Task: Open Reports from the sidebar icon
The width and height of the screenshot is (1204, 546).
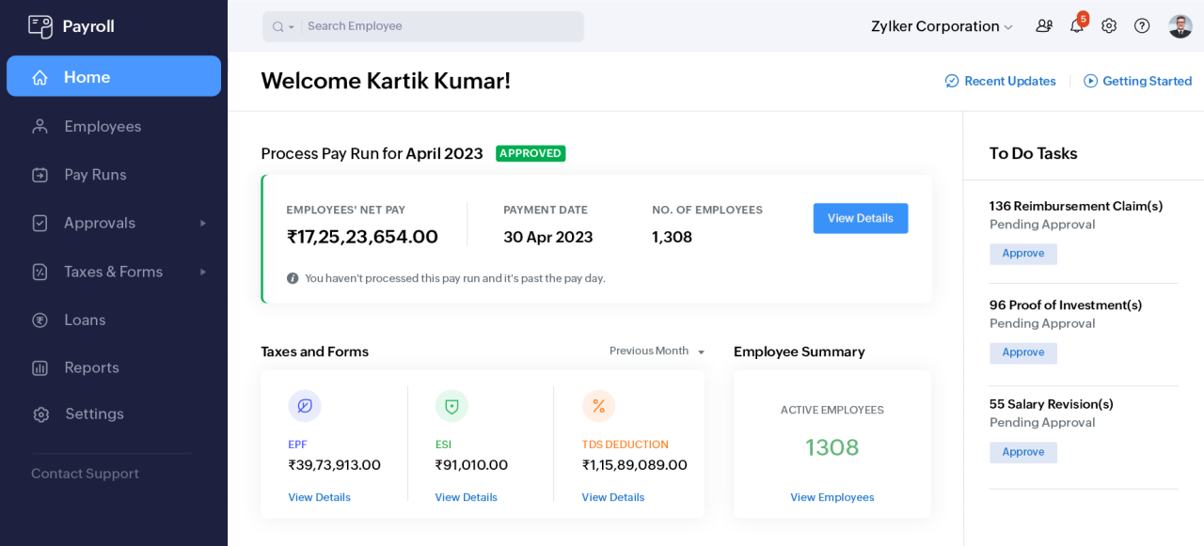Action: coord(40,367)
